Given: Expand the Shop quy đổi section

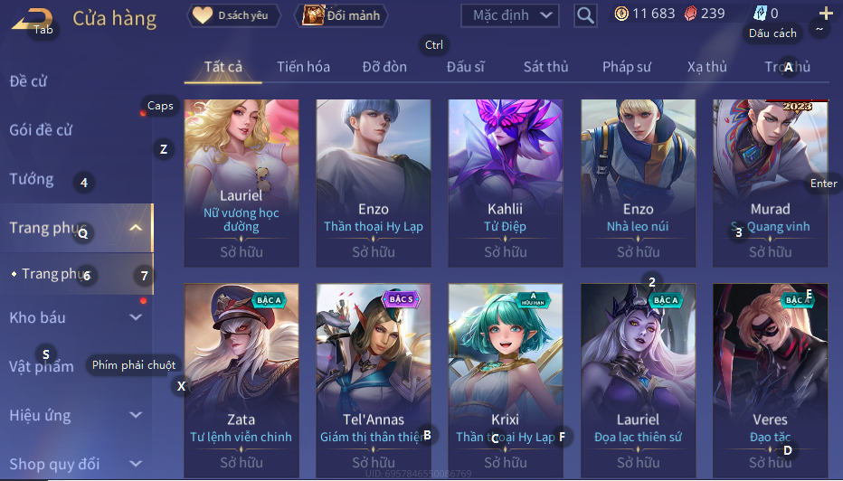Looking at the screenshot, I should pos(136,463).
